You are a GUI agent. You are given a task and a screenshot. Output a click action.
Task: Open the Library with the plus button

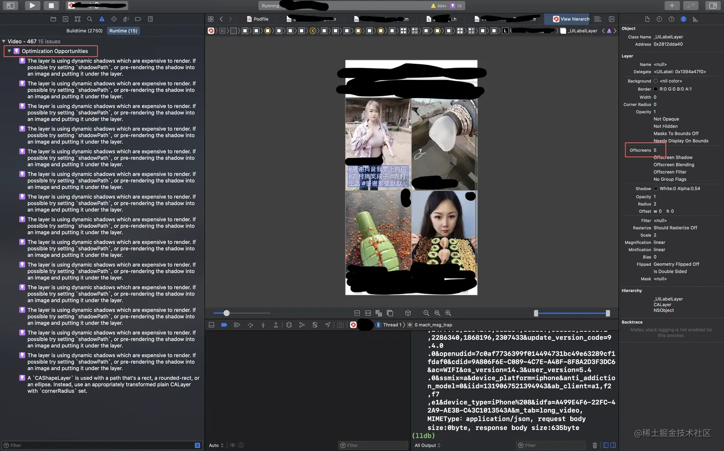(672, 6)
